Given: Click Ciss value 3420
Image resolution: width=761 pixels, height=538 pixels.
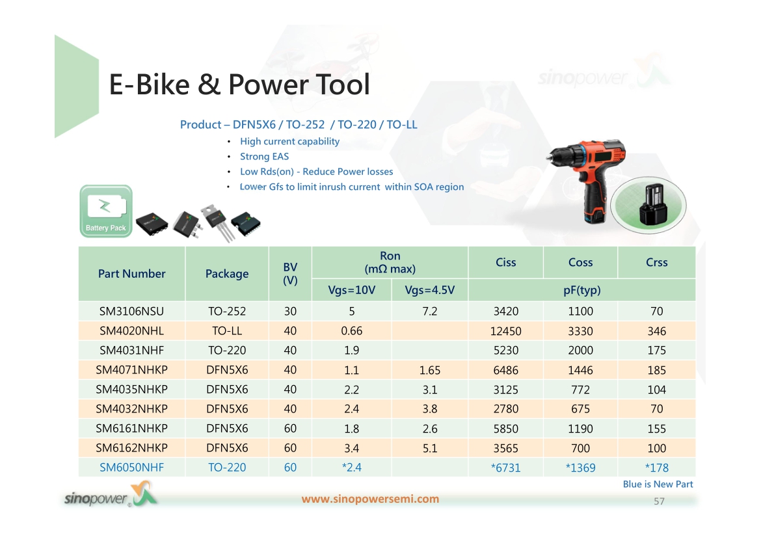Looking at the screenshot, I should point(506,311).
